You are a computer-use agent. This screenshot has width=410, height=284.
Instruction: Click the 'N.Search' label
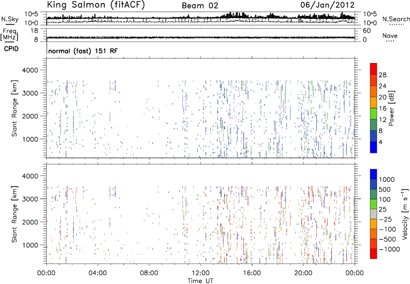(396, 19)
